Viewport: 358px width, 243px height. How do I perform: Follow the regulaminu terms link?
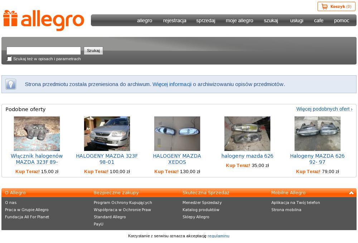click(x=218, y=236)
